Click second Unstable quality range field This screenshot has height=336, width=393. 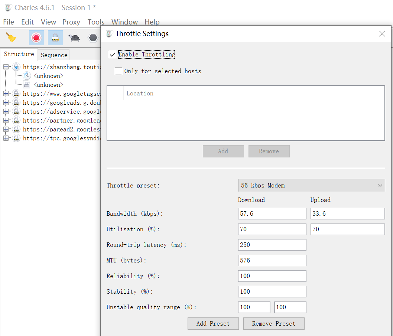coord(290,307)
